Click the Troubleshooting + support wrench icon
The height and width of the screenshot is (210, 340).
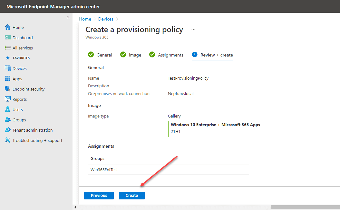coord(8,140)
